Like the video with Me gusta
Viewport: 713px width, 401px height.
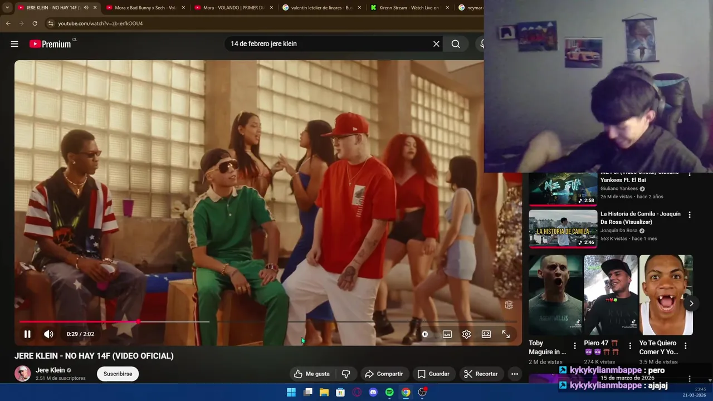click(x=312, y=374)
